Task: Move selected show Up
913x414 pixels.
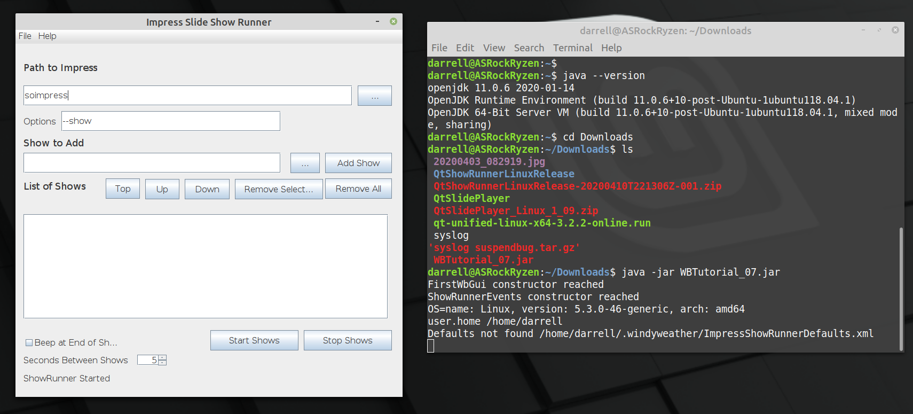Action: tap(162, 189)
